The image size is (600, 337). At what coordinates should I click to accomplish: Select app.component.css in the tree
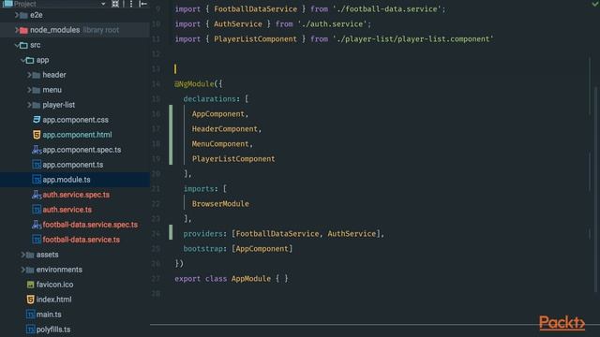(75, 120)
